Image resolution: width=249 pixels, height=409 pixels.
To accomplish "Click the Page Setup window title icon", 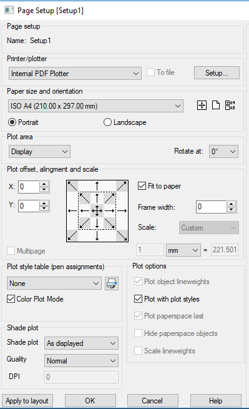I will coord(9,11).
